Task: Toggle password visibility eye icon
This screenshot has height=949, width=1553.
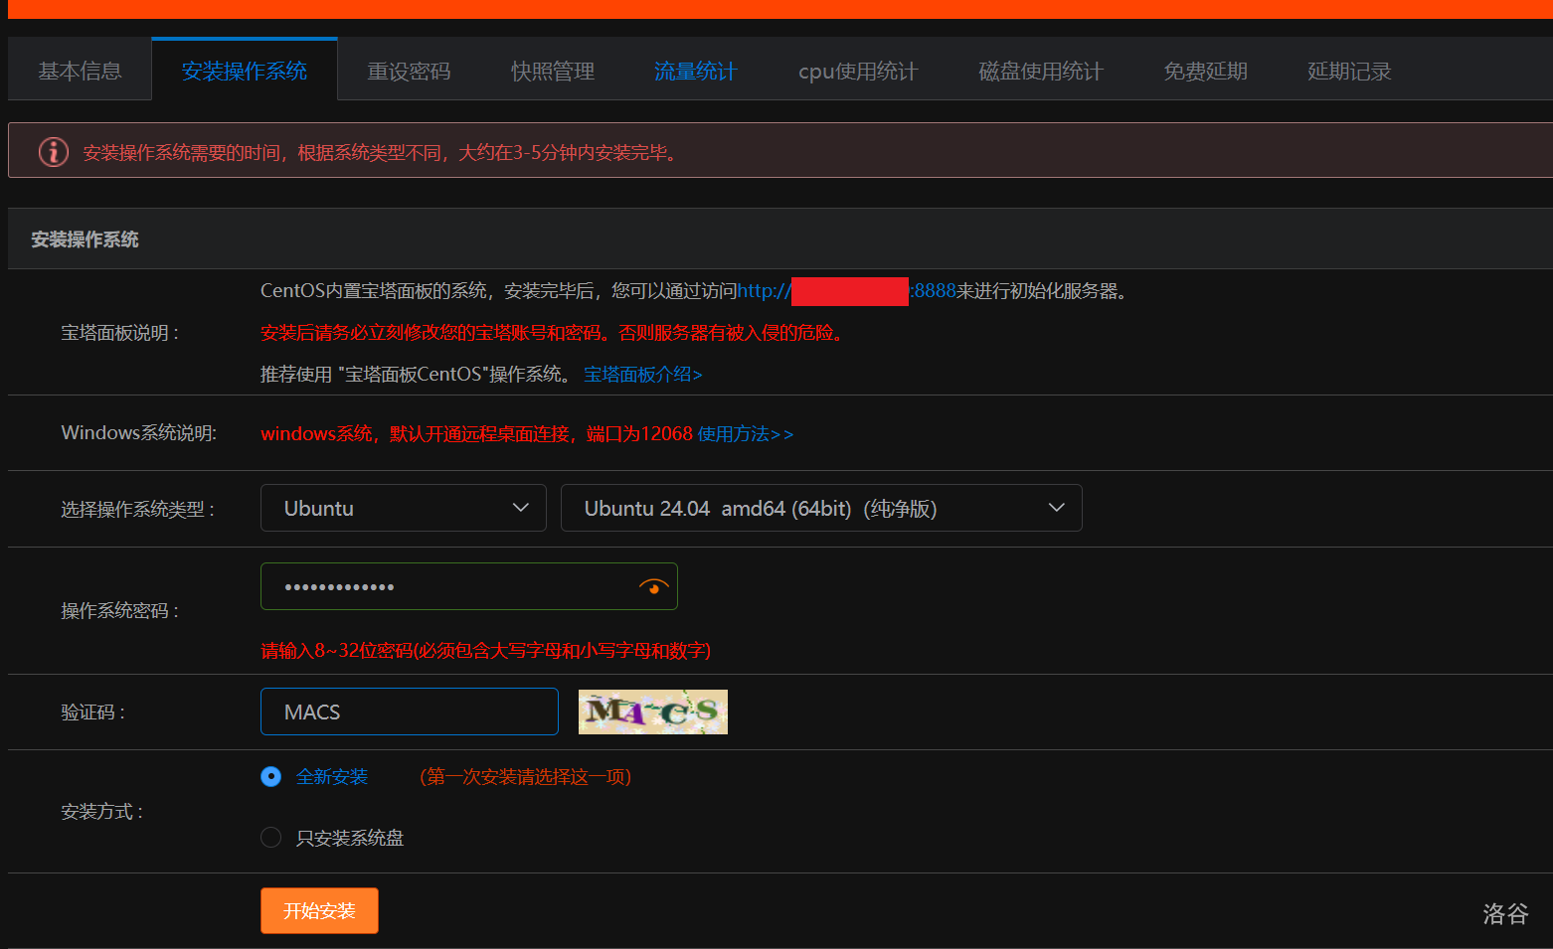Action: 653,587
